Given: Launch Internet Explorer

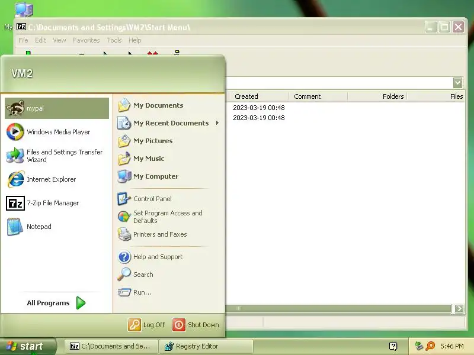Looking at the screenshot, I should point(57,179).
